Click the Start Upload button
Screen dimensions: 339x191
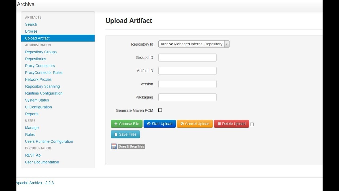pos(160,124)
